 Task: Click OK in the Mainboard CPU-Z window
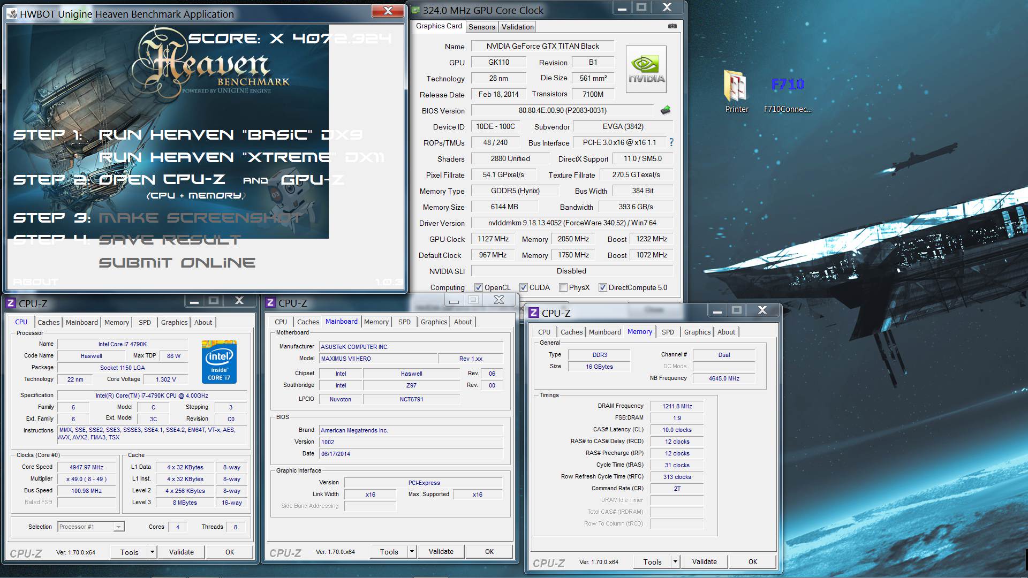pos(489,551)
